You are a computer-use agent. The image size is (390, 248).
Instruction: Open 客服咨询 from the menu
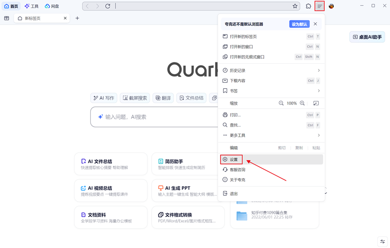[x=272, y=170]
